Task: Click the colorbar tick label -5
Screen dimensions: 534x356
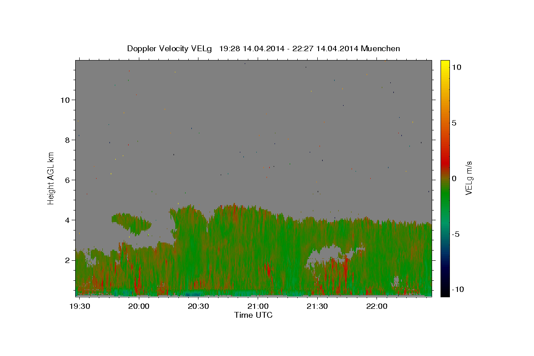Action: pyautogui.click(x=455, y=234)
